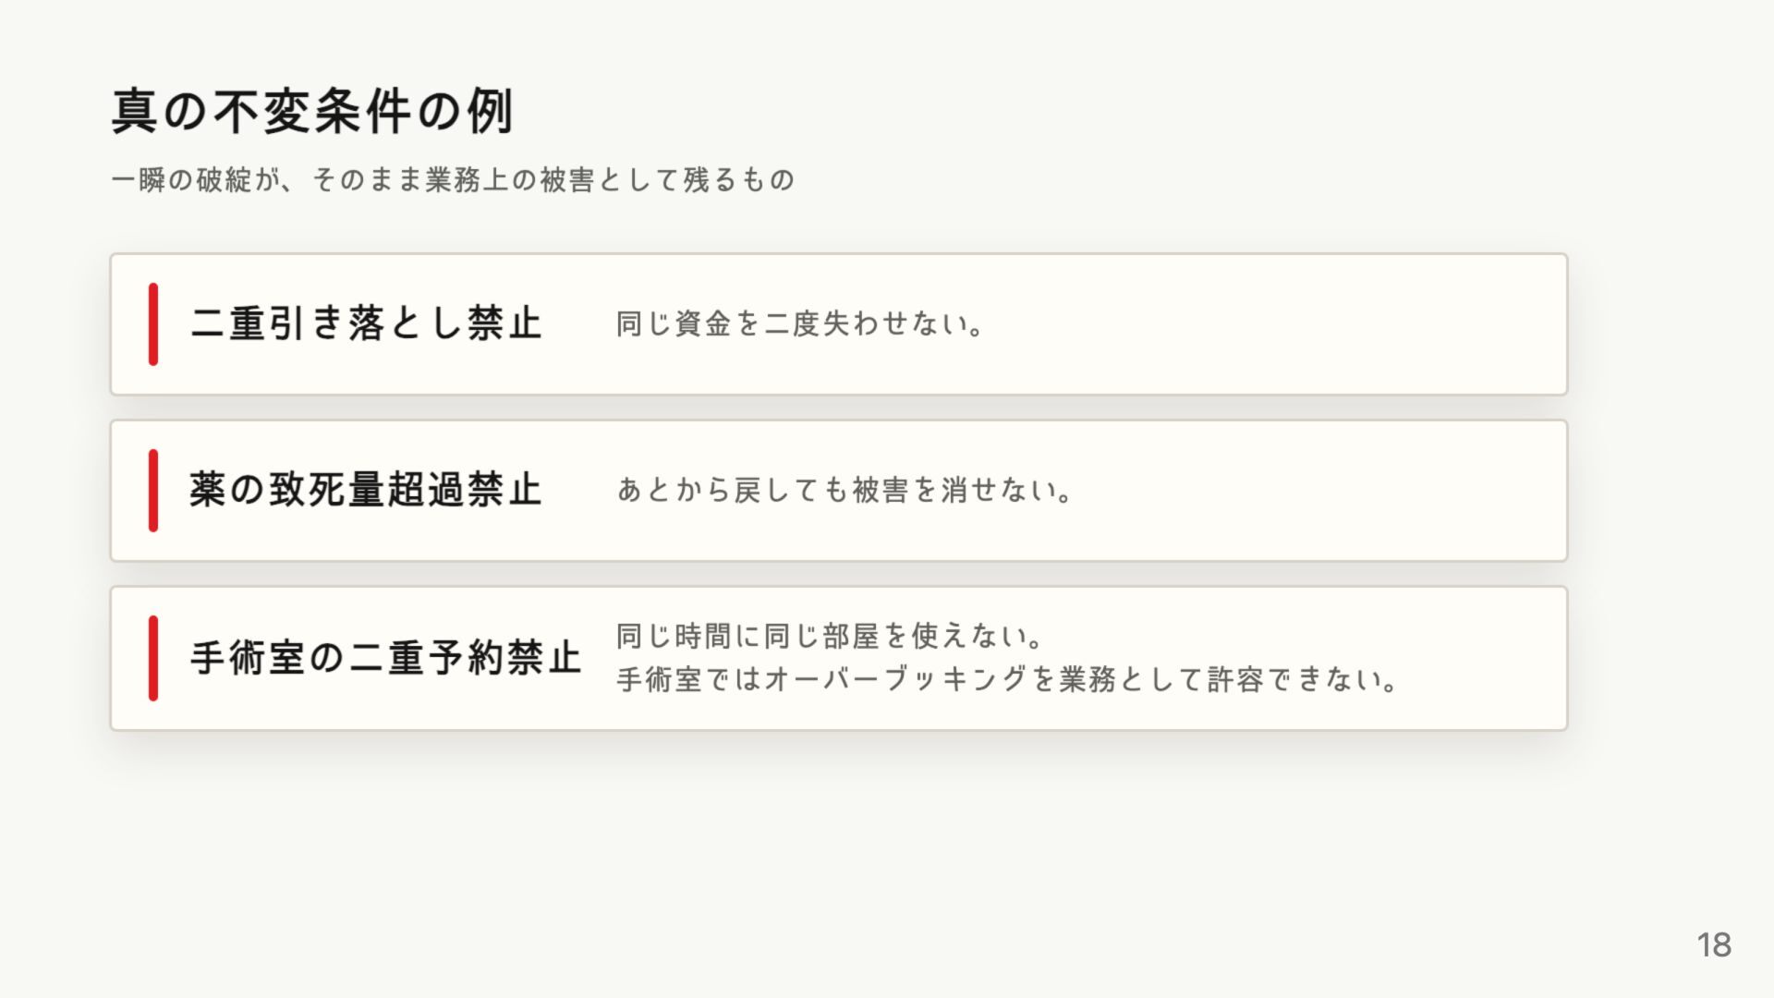Click the red bar beside 手術室の二重予約禁止

click(x=153, y=658)
